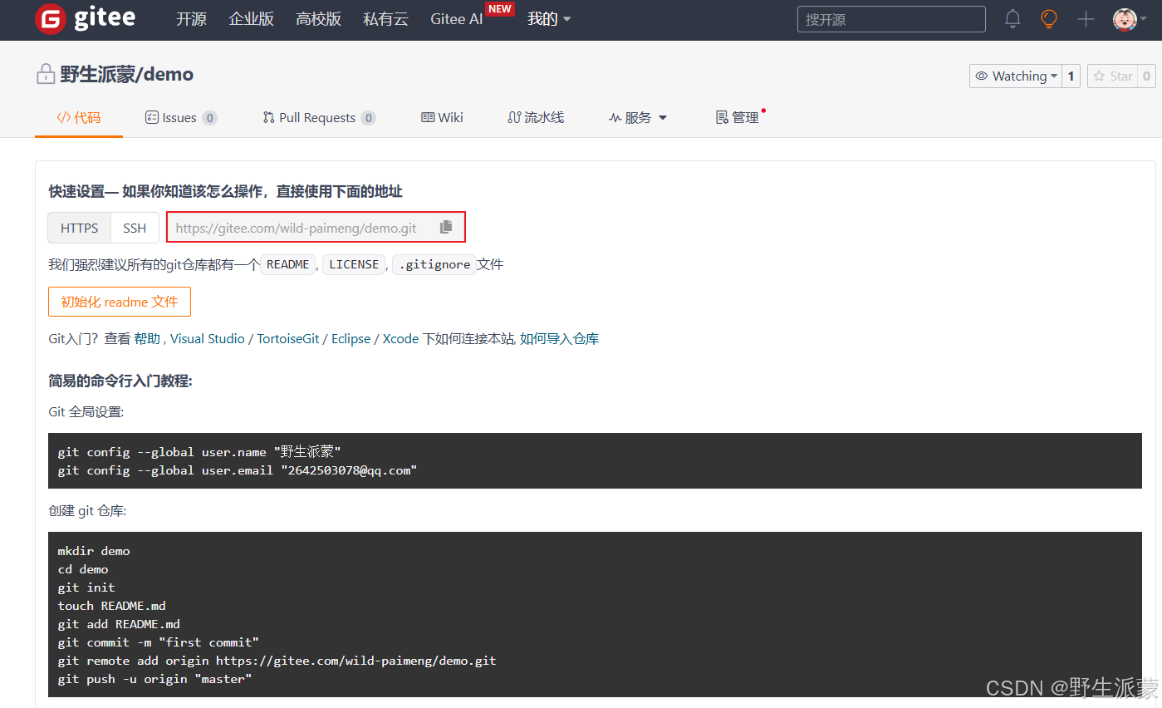1162x708 pixels.
Task: Switch to the 管理 tab
Action: 738,118
